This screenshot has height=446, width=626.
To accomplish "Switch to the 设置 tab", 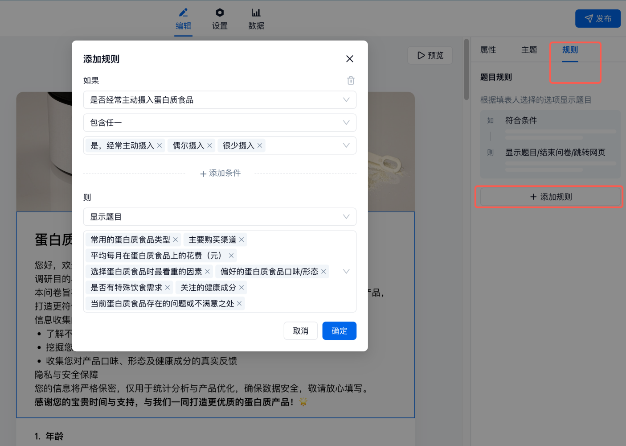I will (x=220, y=19).
